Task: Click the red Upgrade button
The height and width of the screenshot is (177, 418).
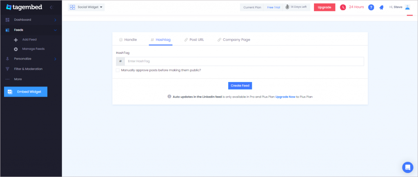Action: pos(325,7)
